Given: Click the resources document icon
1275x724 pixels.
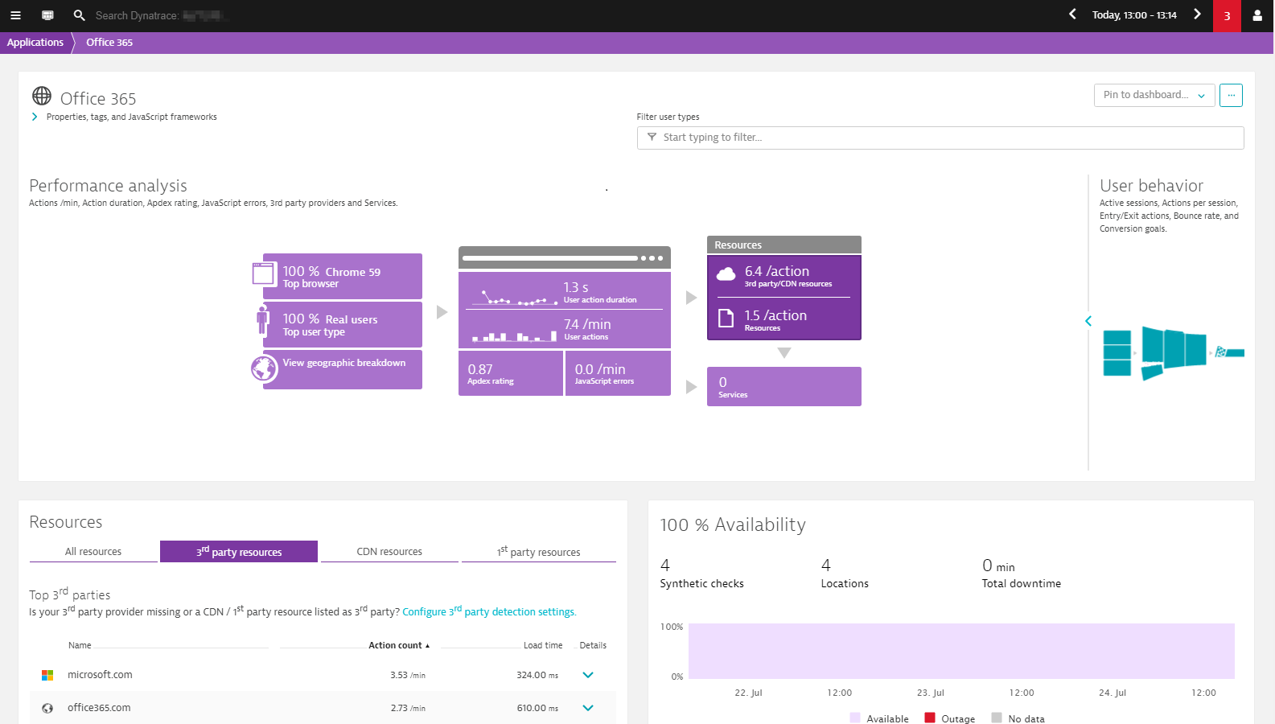Looking at the screenshot, I should pos(726,318).
